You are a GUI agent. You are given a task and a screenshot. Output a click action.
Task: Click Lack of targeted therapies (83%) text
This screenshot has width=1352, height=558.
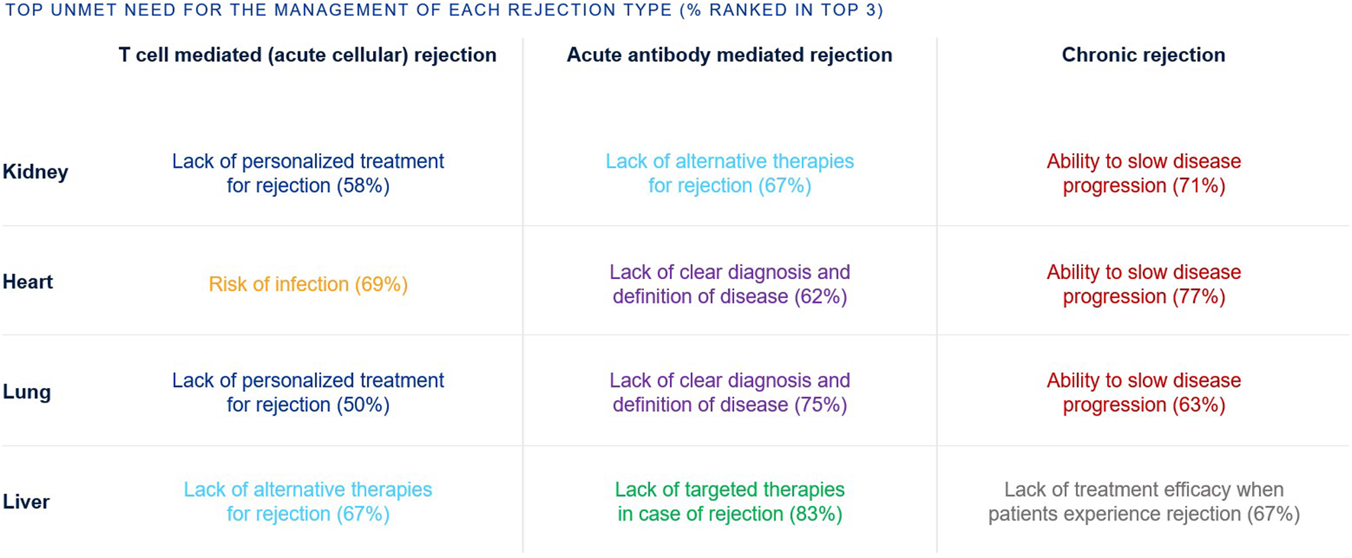(729, 502)
